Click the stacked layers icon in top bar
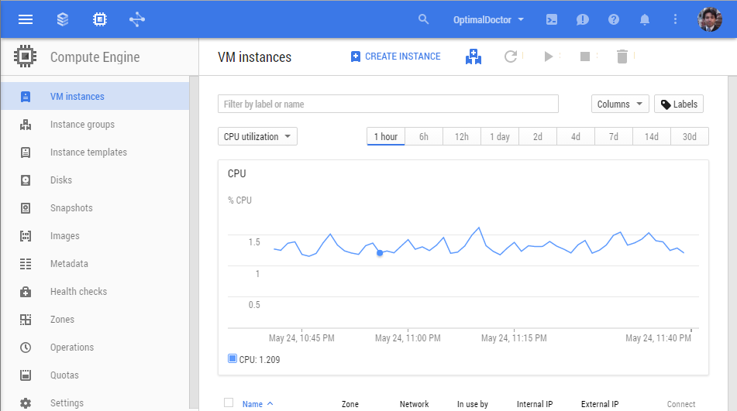Image resolution: width=737 pixels, height=411 pixels. click(63, 19)
